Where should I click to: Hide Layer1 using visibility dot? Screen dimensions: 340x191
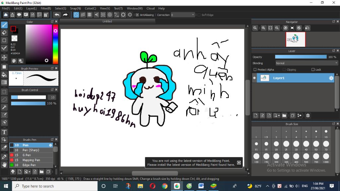[254, 78]
